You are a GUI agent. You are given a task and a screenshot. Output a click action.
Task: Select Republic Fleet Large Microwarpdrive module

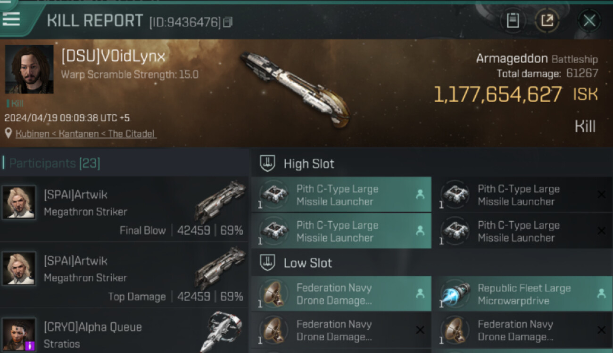coord(522,294)
